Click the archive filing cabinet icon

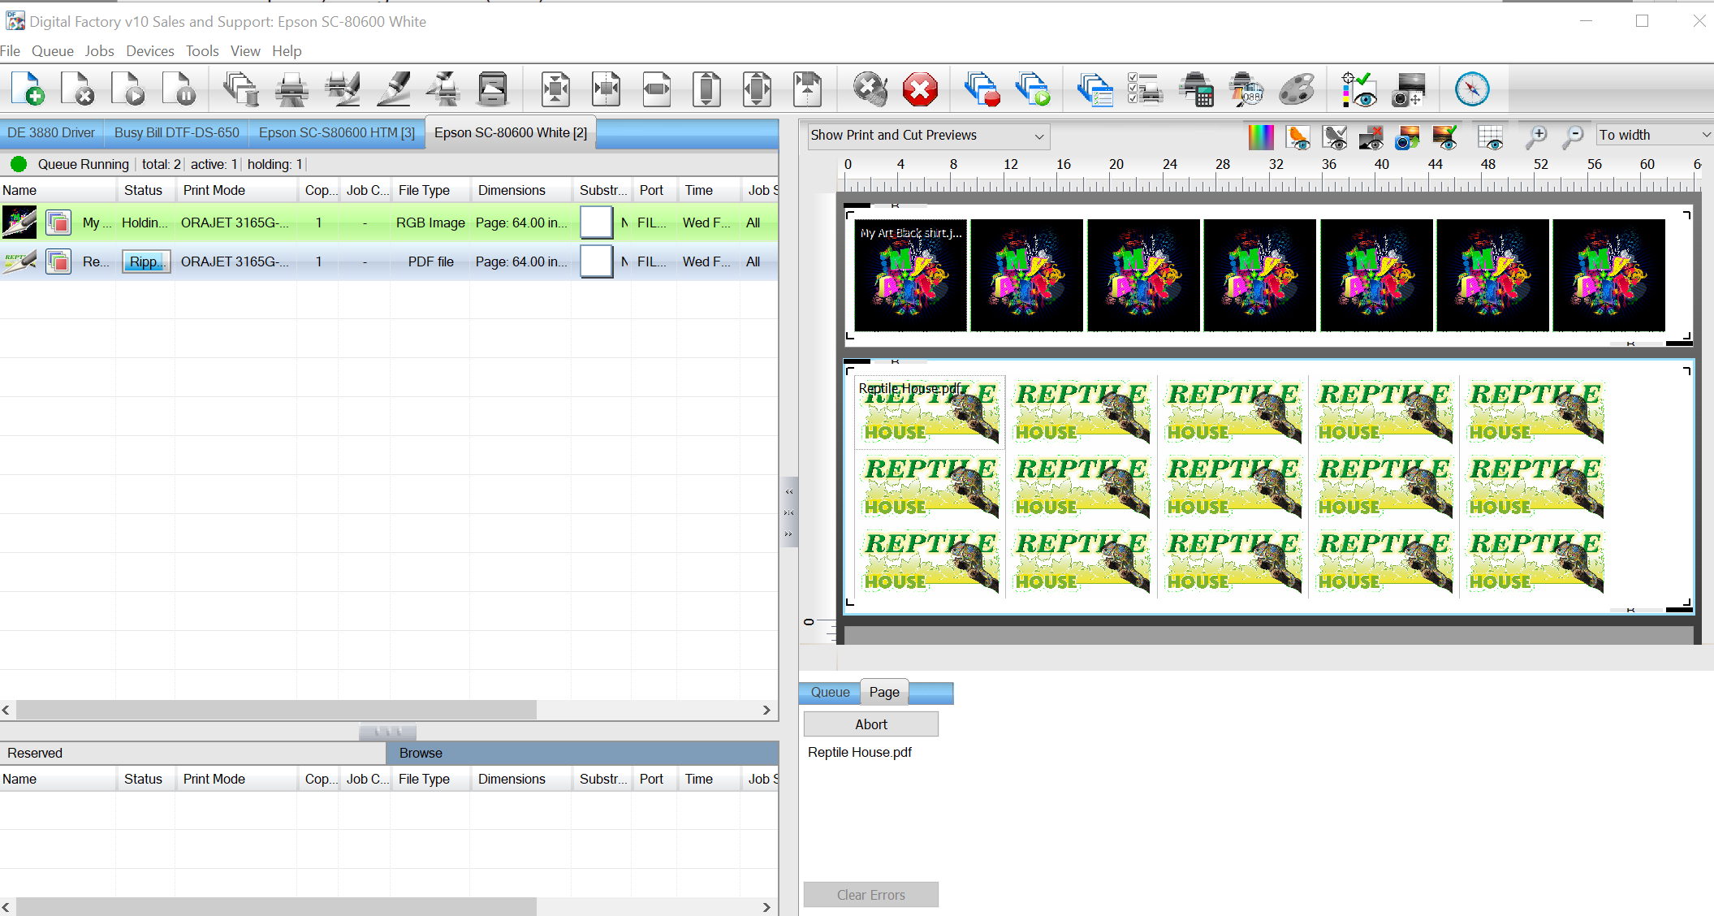(492, 89)
